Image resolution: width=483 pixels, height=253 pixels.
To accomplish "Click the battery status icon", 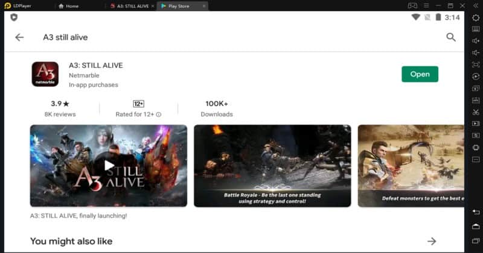I will (x=438, y=17).
